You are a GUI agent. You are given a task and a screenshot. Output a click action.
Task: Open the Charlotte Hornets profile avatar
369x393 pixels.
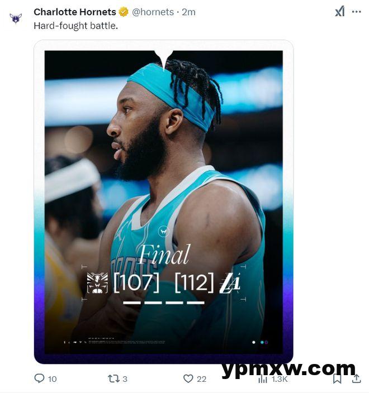[16, 19]
